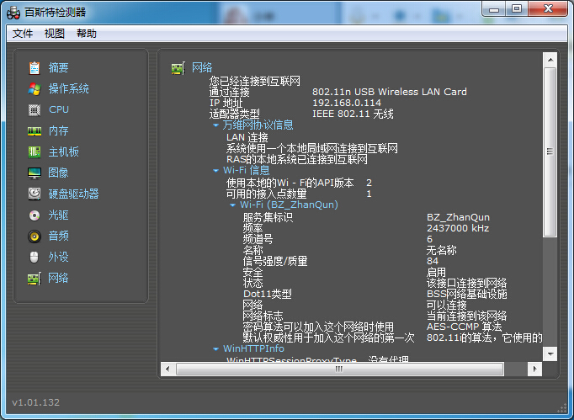
Task: Click the LAN 连接 line
Action: (x=247, y=138)
